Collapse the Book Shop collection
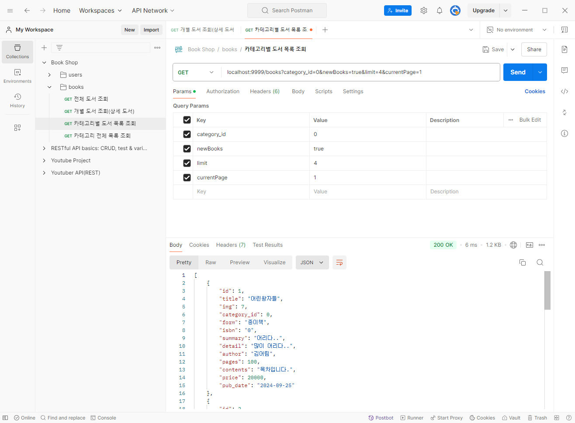The width and height of the screenshot is (575, 423). pyautogui.click(x=44, y=63)
